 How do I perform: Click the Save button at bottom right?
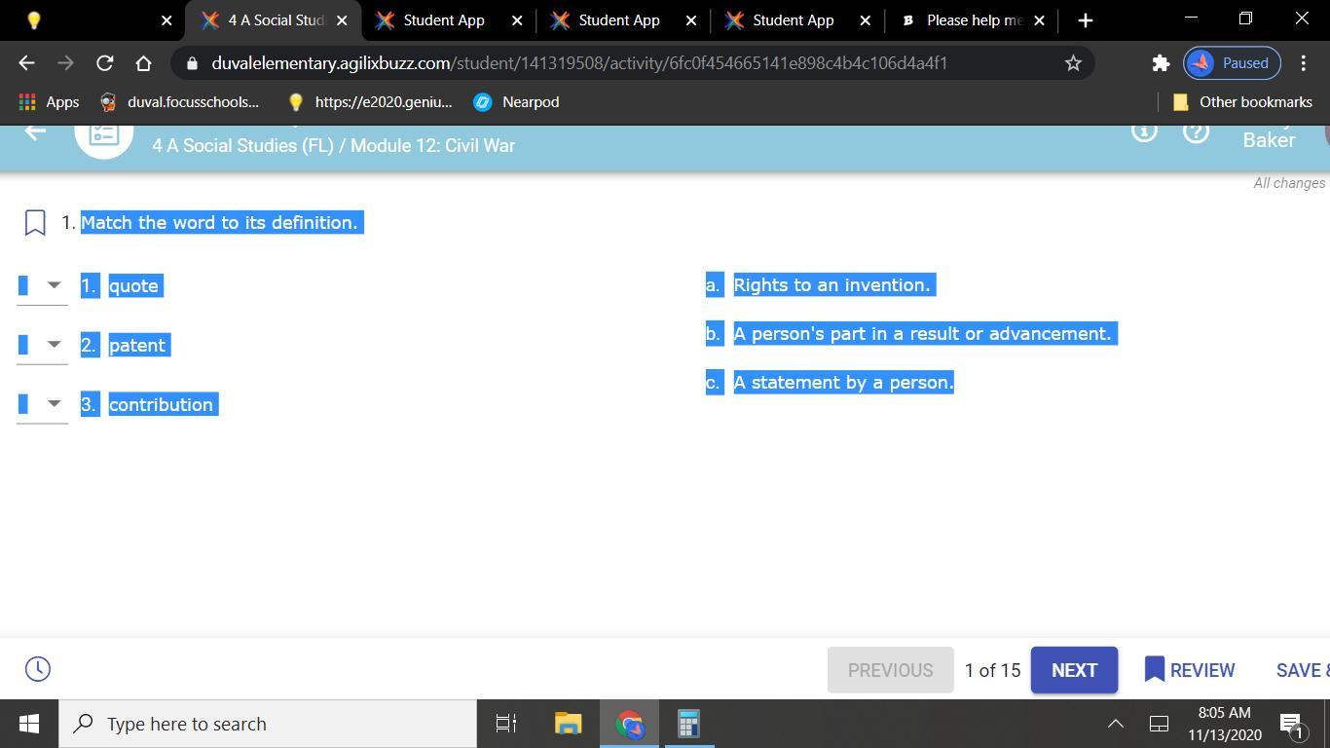click(1303, 670)
